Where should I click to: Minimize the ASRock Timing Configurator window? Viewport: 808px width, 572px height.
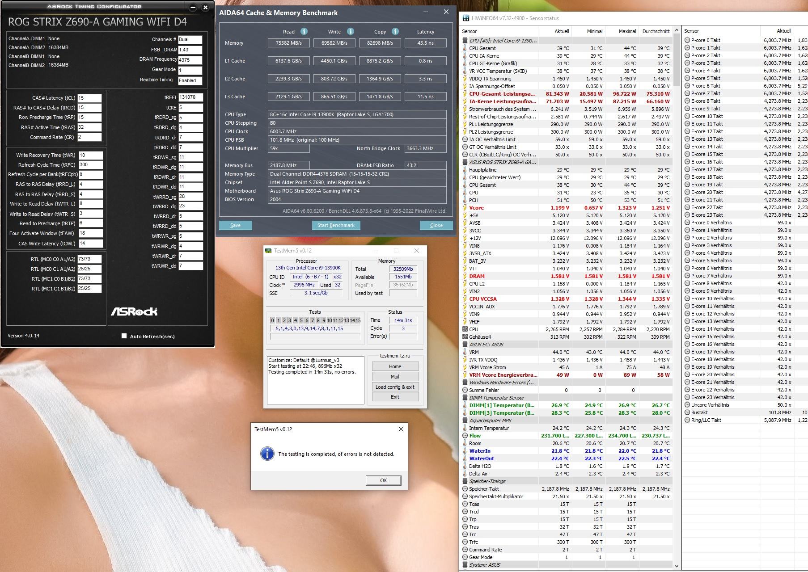(x=193, y=8)
